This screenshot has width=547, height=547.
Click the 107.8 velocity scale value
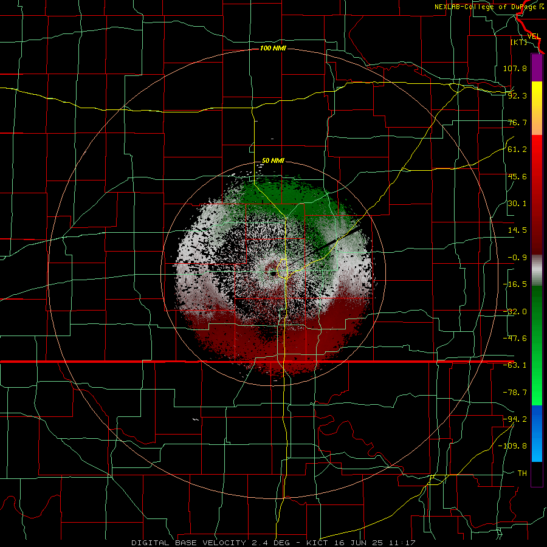[x=515, y=68]
